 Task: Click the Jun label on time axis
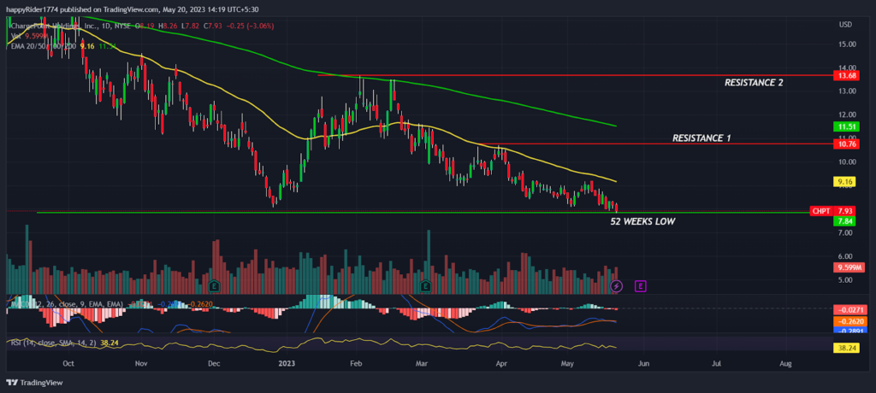click(643, 363)
